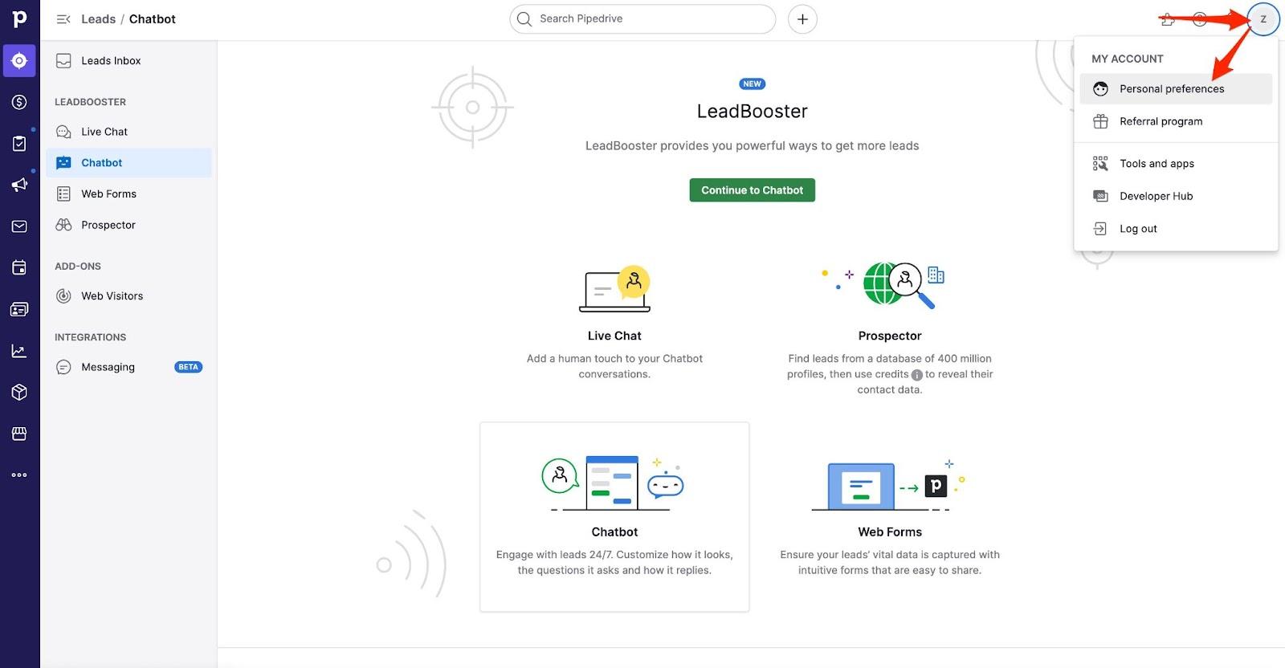Open Contacts card icon in navigation rail
The width and height of the screenshot is (1285, 668).
(19, 309)
